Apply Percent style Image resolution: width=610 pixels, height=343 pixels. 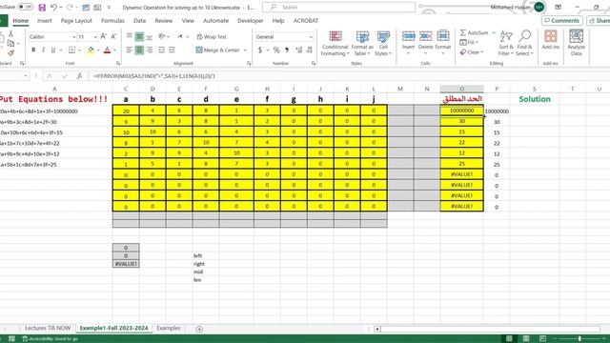[x=276, y=50]
